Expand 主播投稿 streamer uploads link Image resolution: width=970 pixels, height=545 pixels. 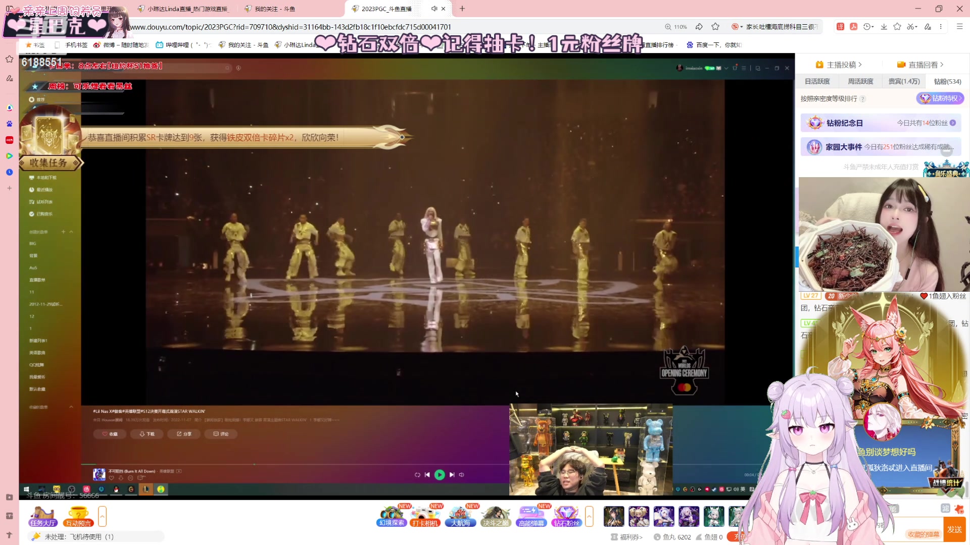click(x=839, y=65)
